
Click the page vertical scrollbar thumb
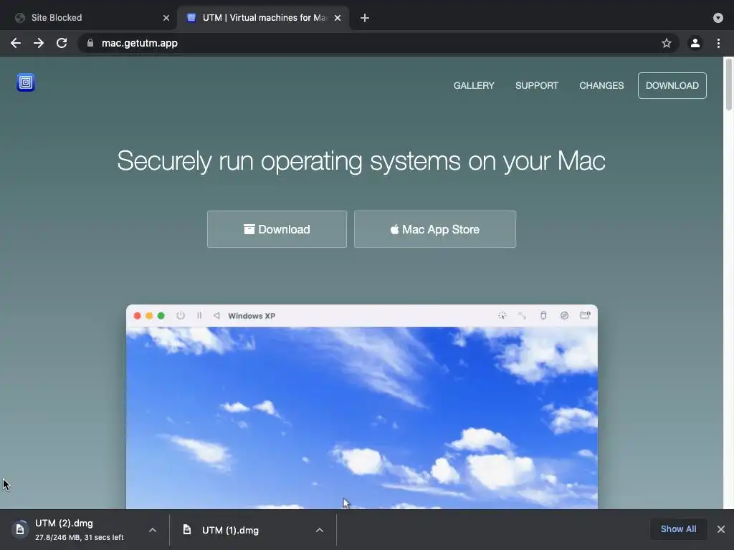(x=728, y=85)
